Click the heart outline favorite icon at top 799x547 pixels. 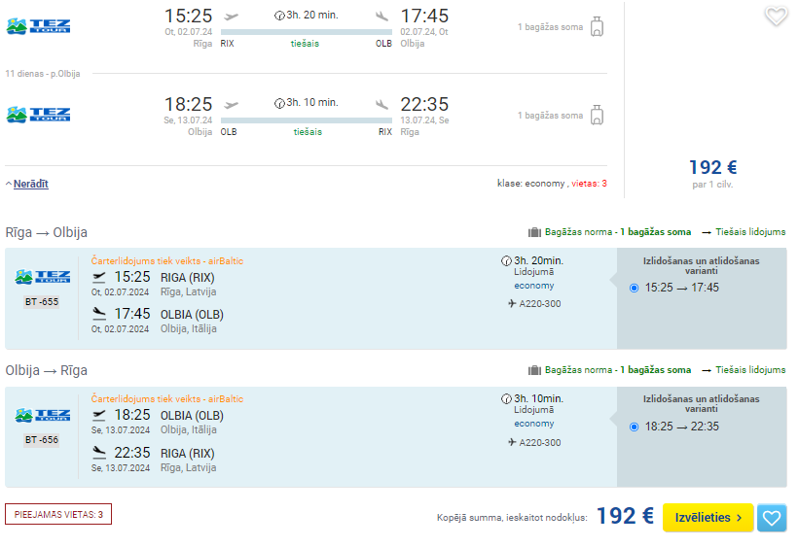pyautogui.click(x=776, y=17)
